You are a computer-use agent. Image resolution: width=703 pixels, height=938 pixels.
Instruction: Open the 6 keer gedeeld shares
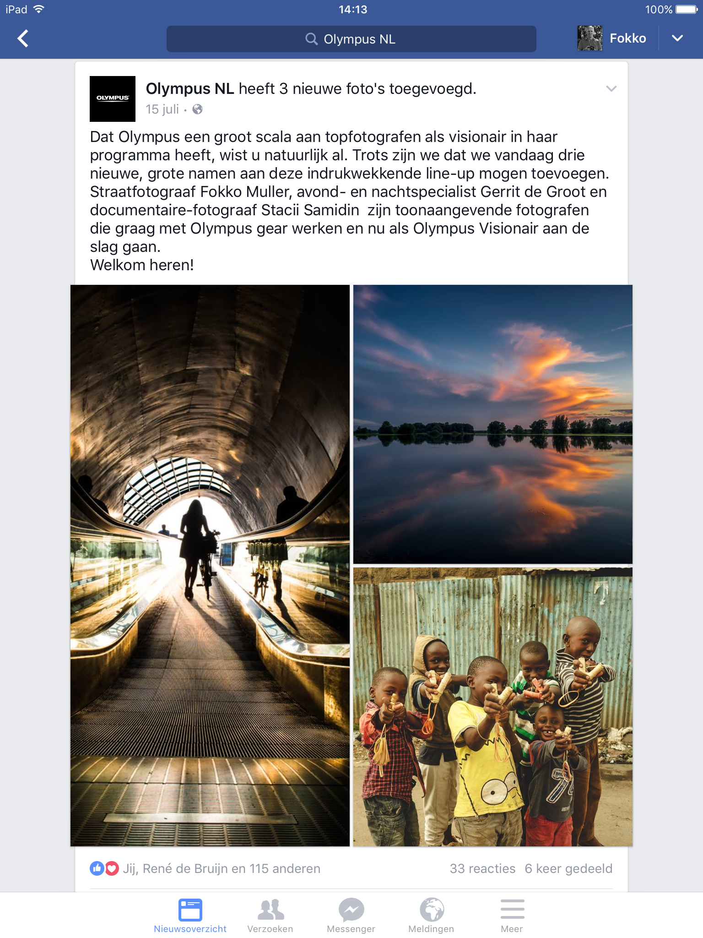(x=568, y=869)
